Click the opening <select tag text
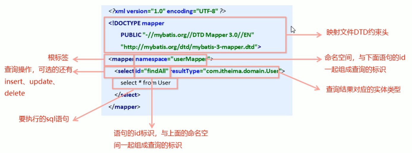 tap(124, 71)
